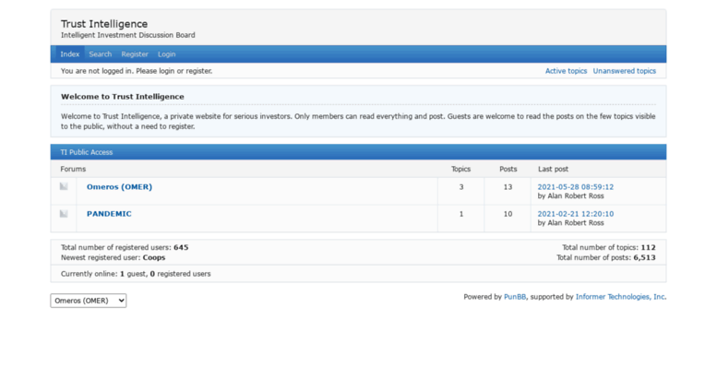Image resolution: width=717 pixels, height=390 pixels.
Task: Visit the PunBB link in footer
Action: tap(514, 297)
